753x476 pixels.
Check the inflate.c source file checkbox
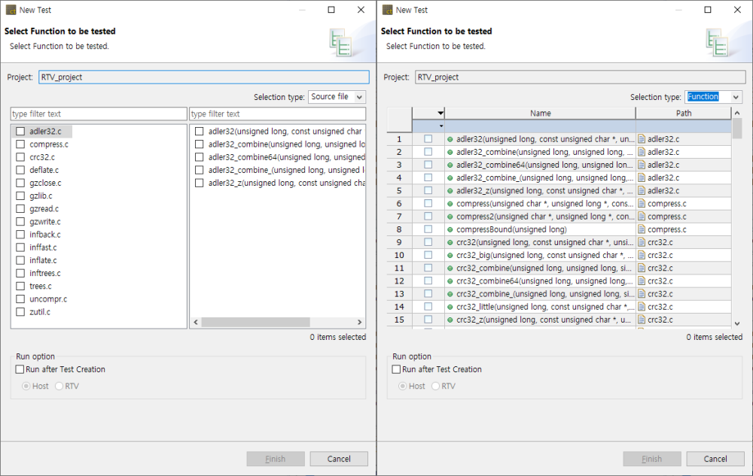click(20, 260)
